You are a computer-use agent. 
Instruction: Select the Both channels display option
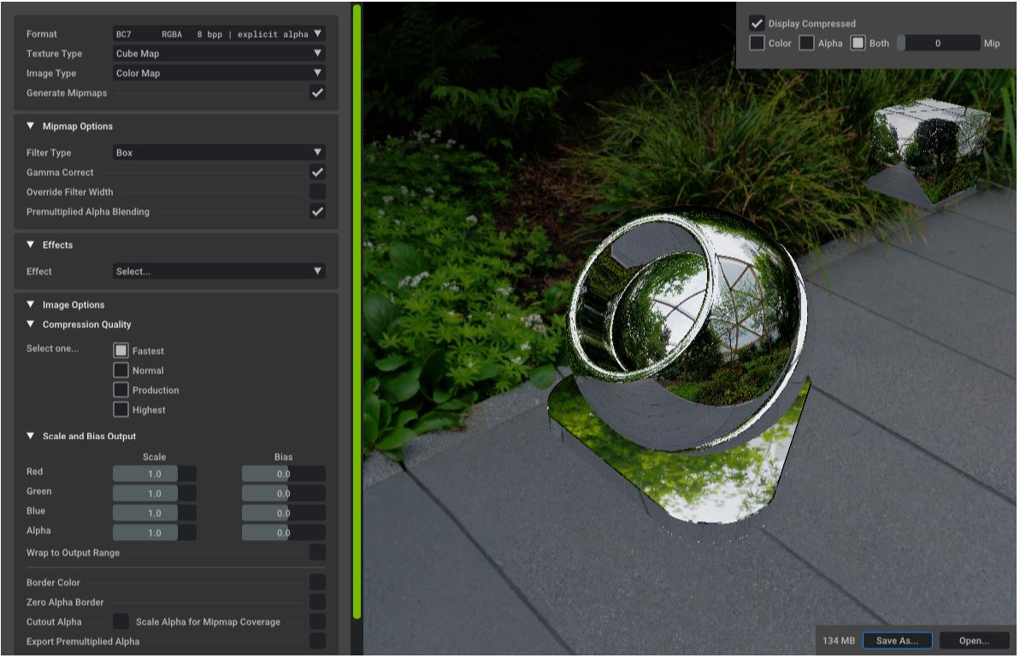(858, 43)
